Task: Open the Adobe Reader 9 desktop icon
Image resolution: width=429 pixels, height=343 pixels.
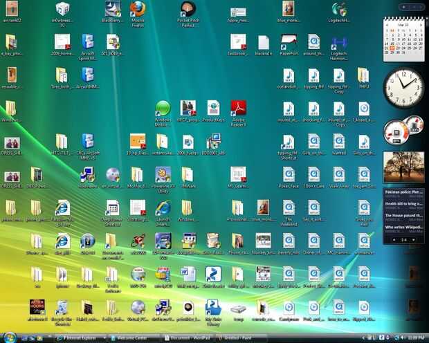Action: click(238, 113)
